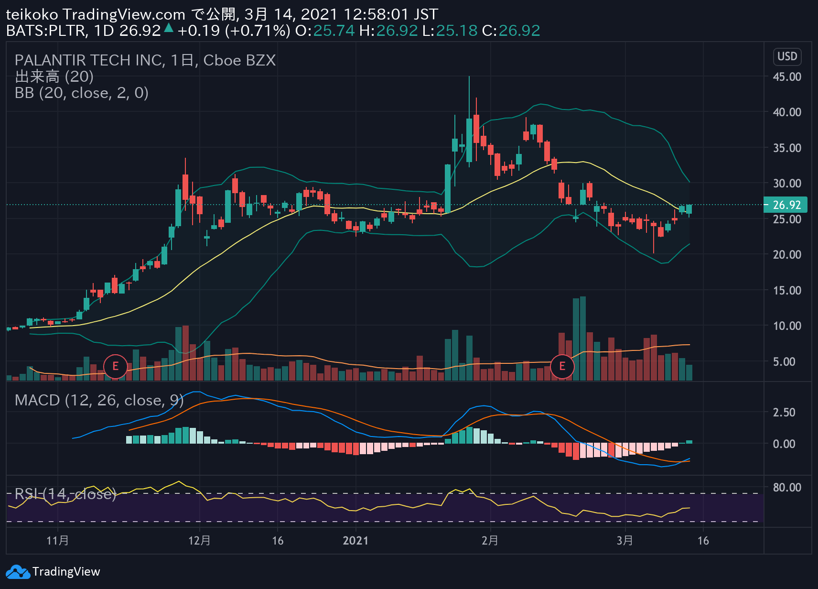The height and width of the screenshot is (589, 818).
Task: Click the 0.00 MACD axis label
Action: (x=784, y=444)
